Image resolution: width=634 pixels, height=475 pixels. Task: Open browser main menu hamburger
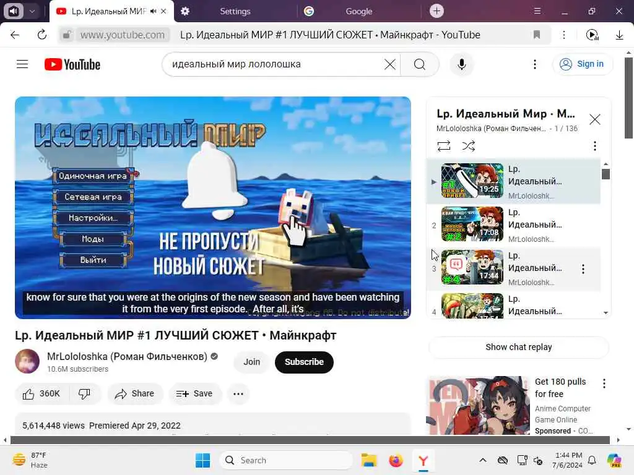(x=537, y=11)
